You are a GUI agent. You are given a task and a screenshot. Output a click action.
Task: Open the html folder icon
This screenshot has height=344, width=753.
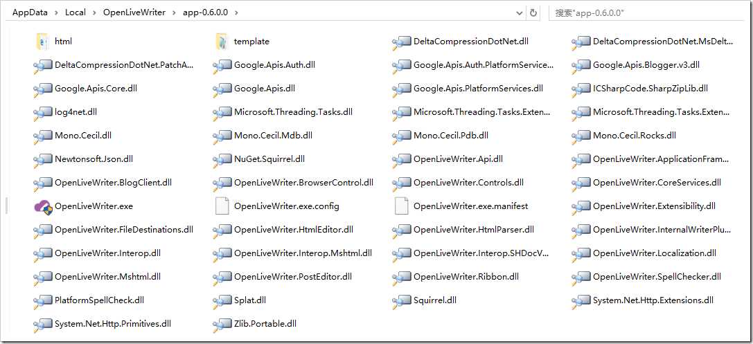[42, 42]
